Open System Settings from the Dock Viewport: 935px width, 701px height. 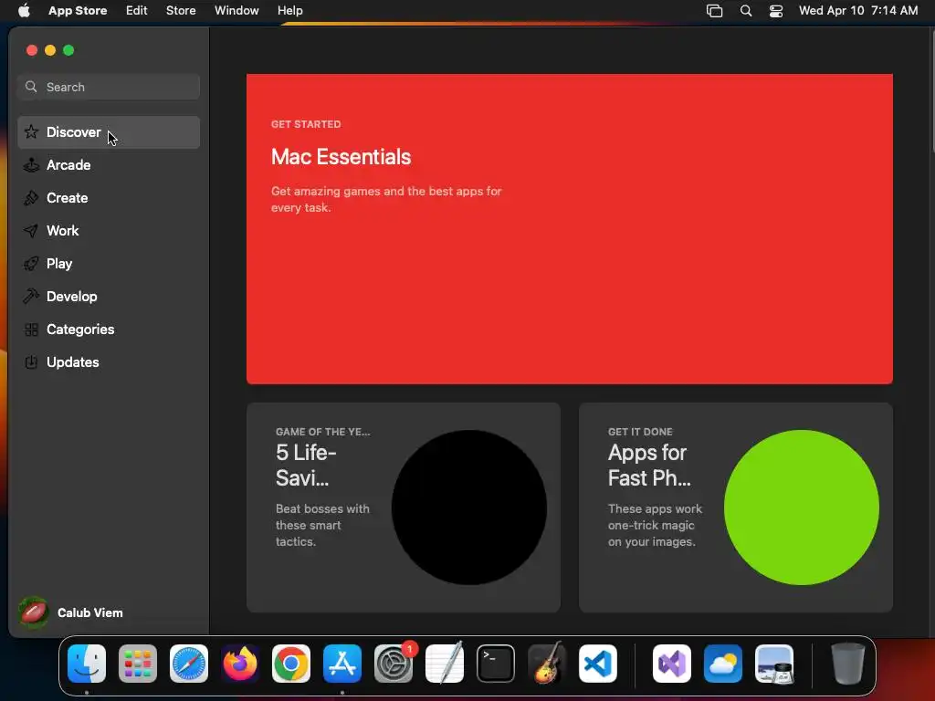(x=394, y=664)
